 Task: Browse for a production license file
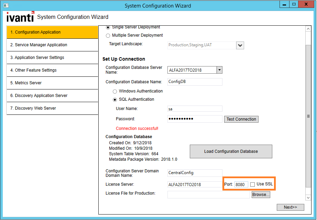(261, 194)
